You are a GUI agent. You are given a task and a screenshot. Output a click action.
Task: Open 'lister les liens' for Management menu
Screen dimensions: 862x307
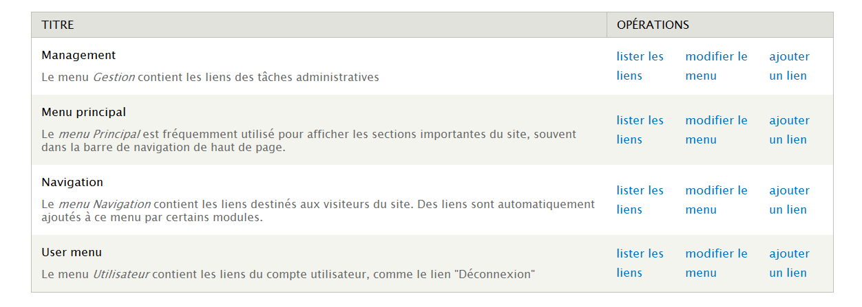pos(640,57)
